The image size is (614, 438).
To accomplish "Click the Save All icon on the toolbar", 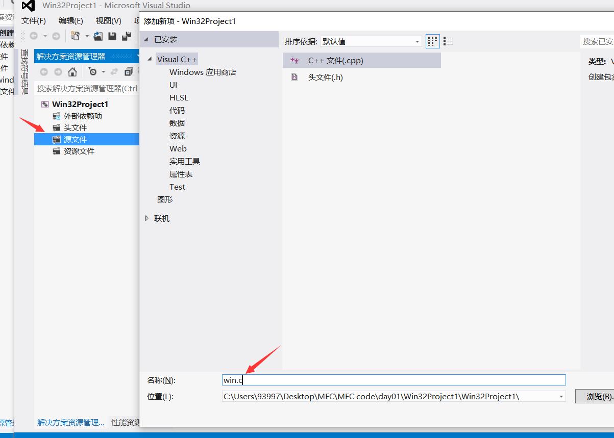I will pyautogui.click(x=126, y=36).
